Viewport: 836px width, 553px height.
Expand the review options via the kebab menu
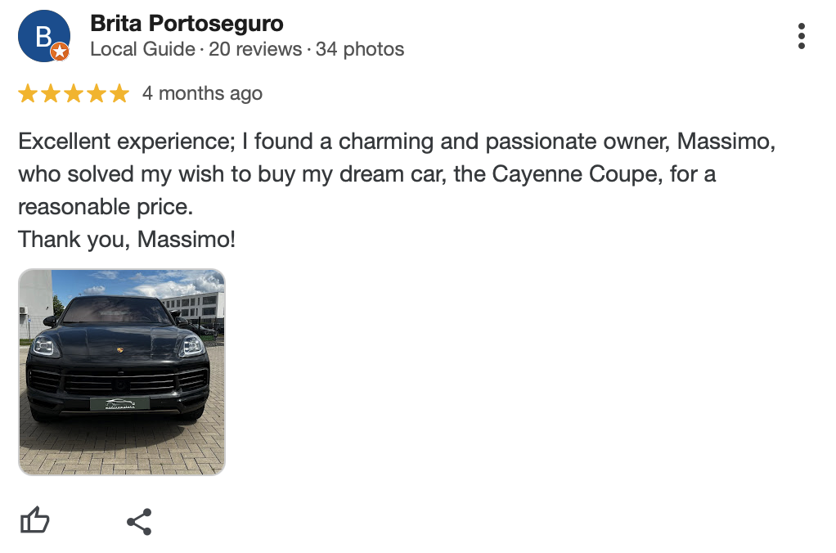tap(802, 36)
